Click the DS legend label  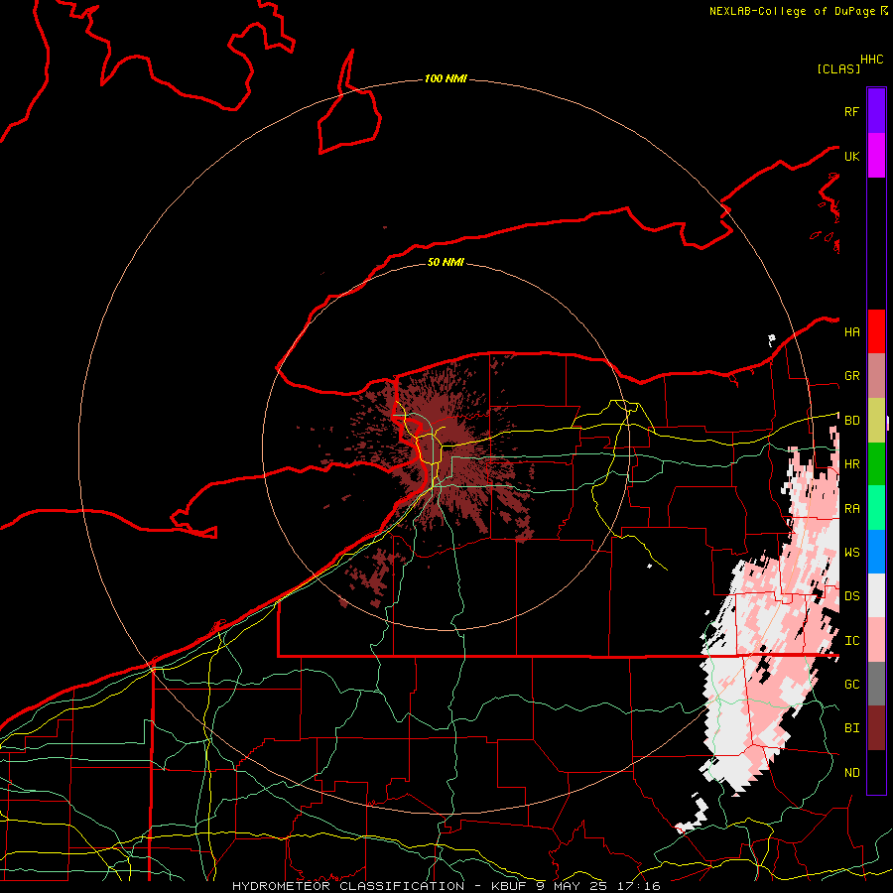click(851, 596)
